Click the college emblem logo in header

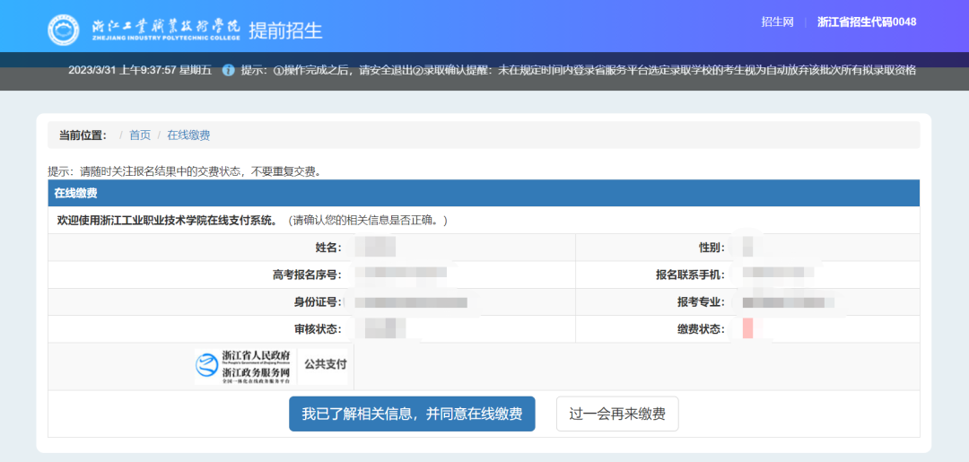click(x=64, y=30)
